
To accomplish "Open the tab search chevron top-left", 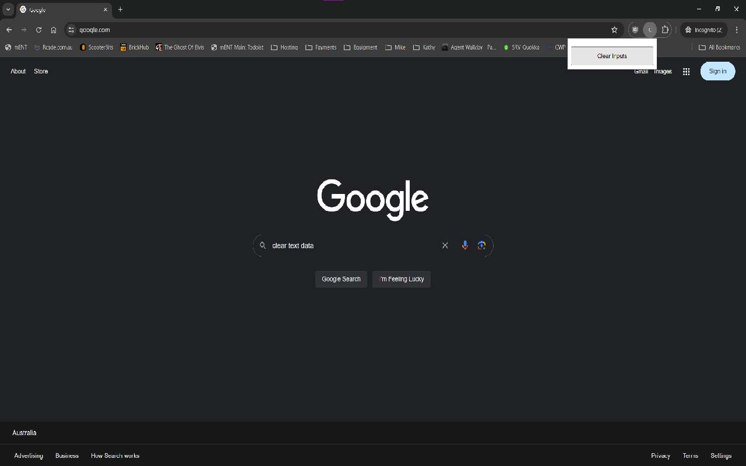I will tap(8, 9).
